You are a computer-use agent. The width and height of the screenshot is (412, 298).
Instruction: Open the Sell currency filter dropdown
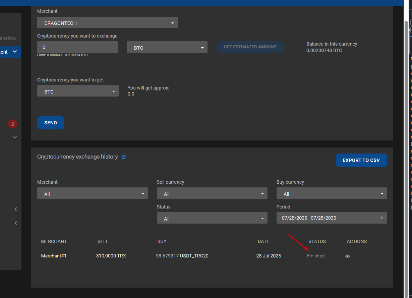click(212, 193)
